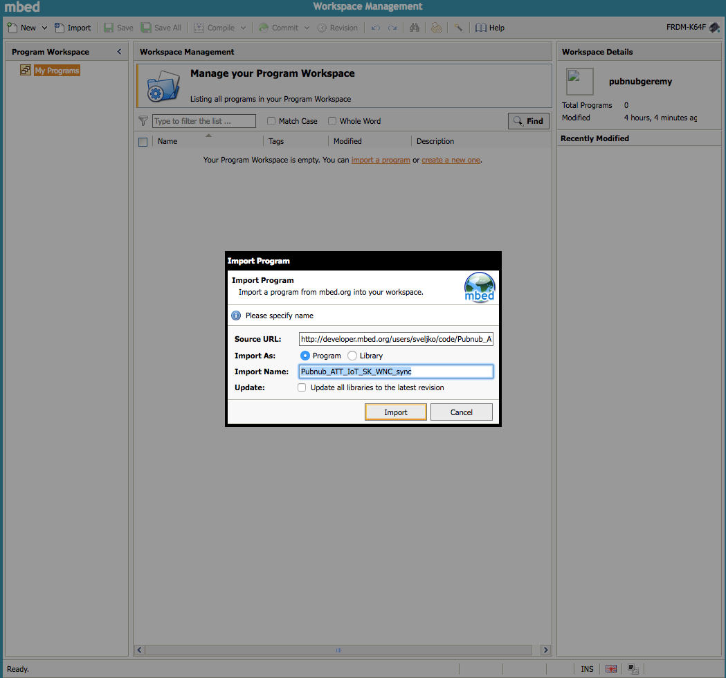Click the filter funnel icon
This screenshot has width=726, height=678.
tap(143, 121)
